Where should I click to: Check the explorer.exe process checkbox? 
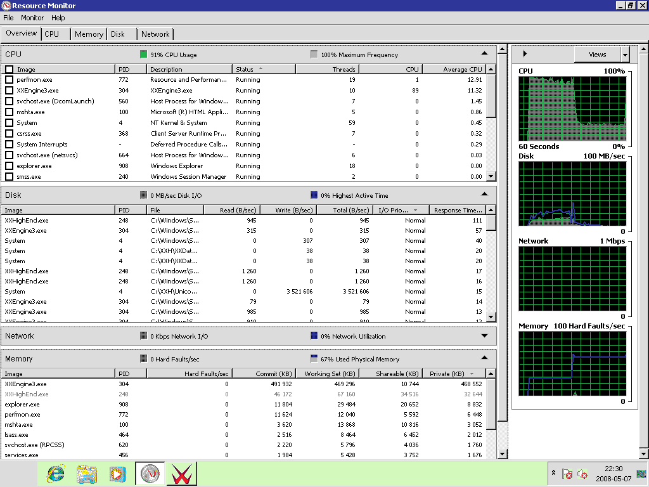pos(9,166)
